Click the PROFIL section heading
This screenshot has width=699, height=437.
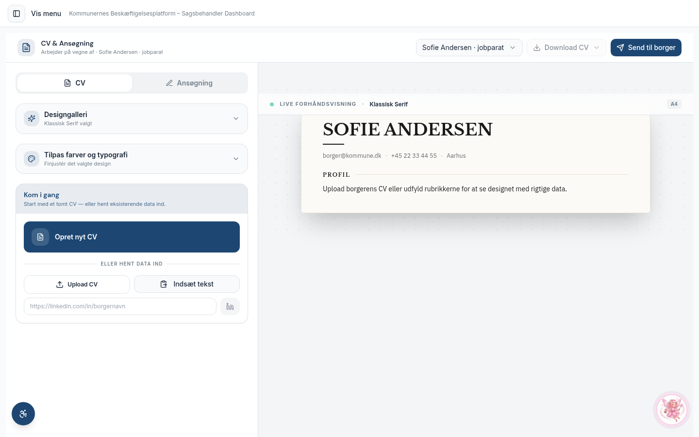(336, 175)
